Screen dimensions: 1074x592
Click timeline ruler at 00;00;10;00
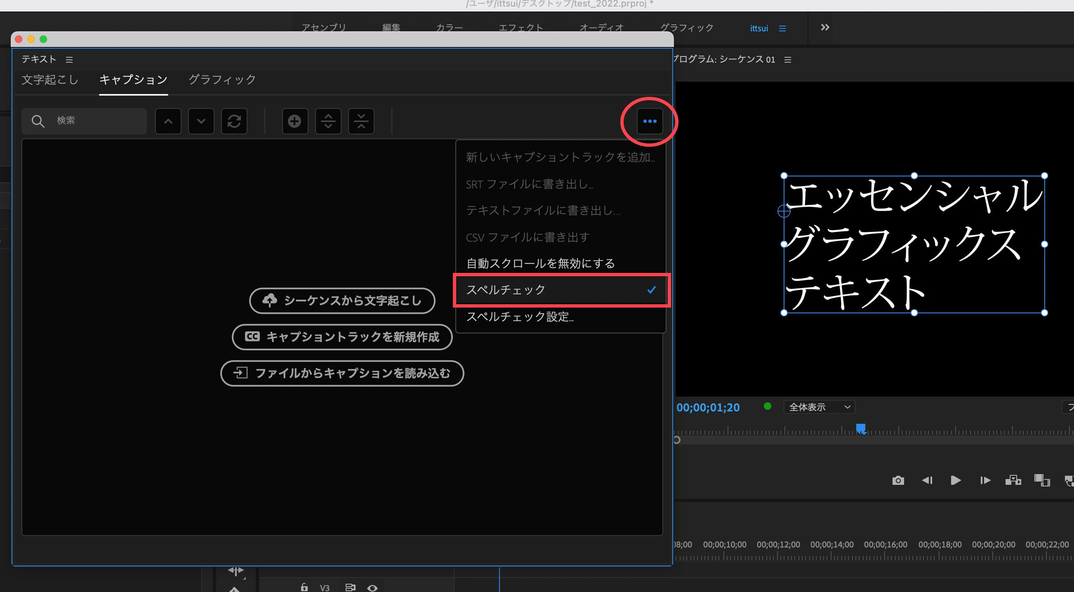coord(725,545)
